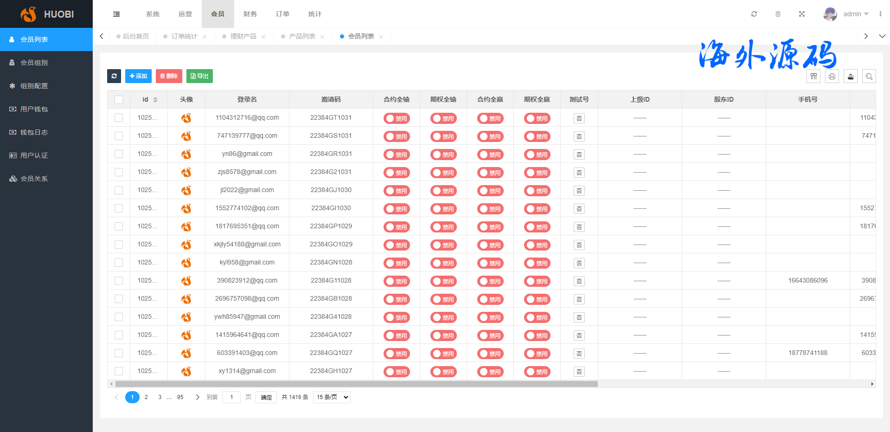Click the print table icon
This screenshot has width=890, height=432.
(832, 77)
